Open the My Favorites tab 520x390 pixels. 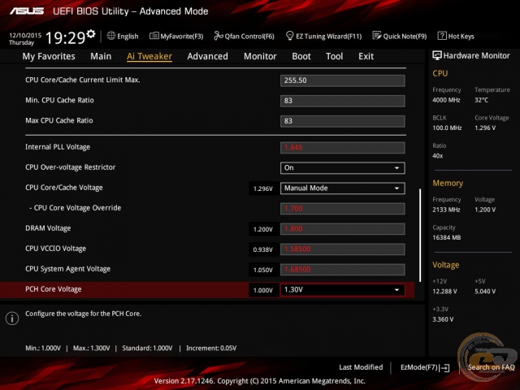click(49, 56)
